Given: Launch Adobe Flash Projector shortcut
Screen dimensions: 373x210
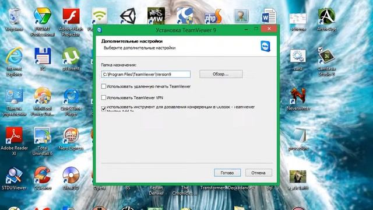Looking at the screenshot, I should 71,17.
